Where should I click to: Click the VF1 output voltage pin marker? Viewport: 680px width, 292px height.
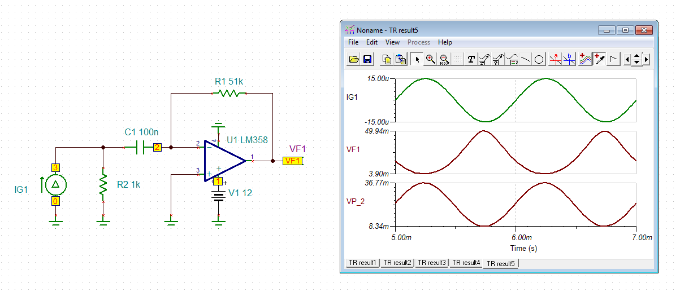coord(293,161)
